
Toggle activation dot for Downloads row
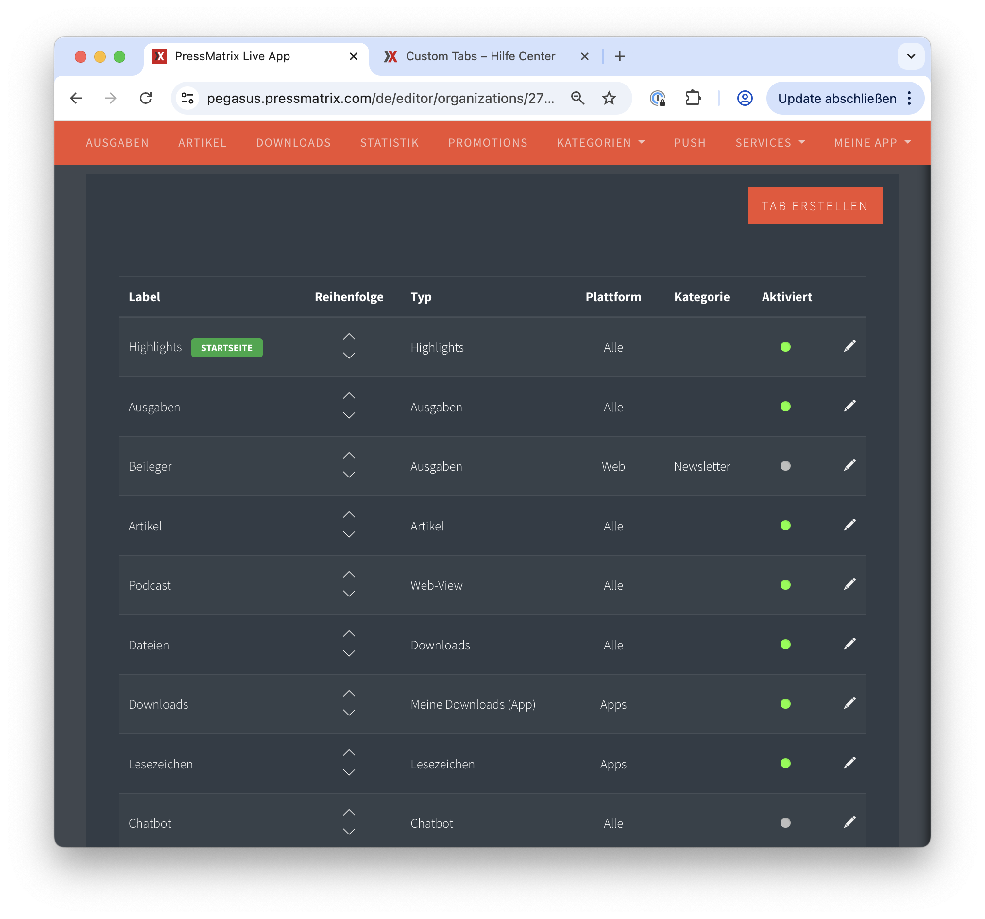pyautogui.click(x=785, y=703)
